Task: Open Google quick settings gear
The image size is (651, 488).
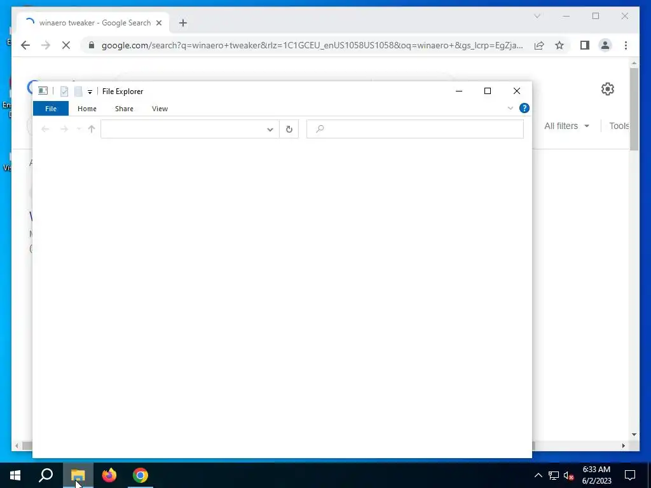Action: click(607, 89)
